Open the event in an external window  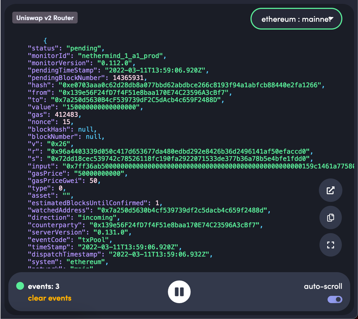[x=330, y=190]
